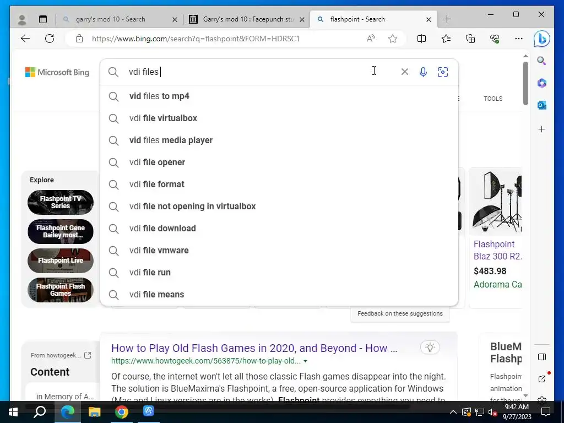Viewport: 564px width, 423px height.
Task: Open the Read aloud icon in address bar
Action: point(371,39)
